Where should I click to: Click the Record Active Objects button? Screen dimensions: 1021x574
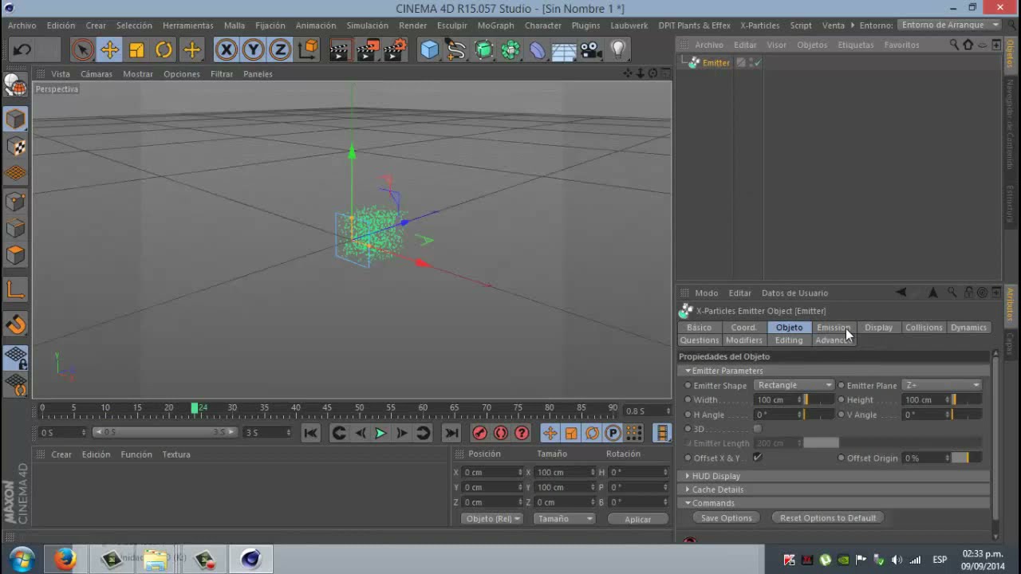click(x=479, y=433)
